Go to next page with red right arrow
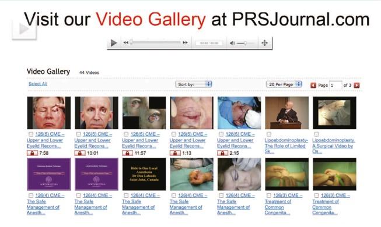The width and height of the screenshot is (381, 227). [356, 85]
